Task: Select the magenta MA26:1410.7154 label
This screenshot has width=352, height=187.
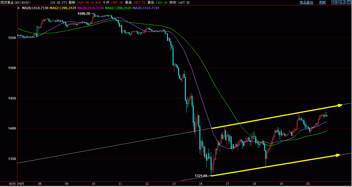Action: click(91, 8)
